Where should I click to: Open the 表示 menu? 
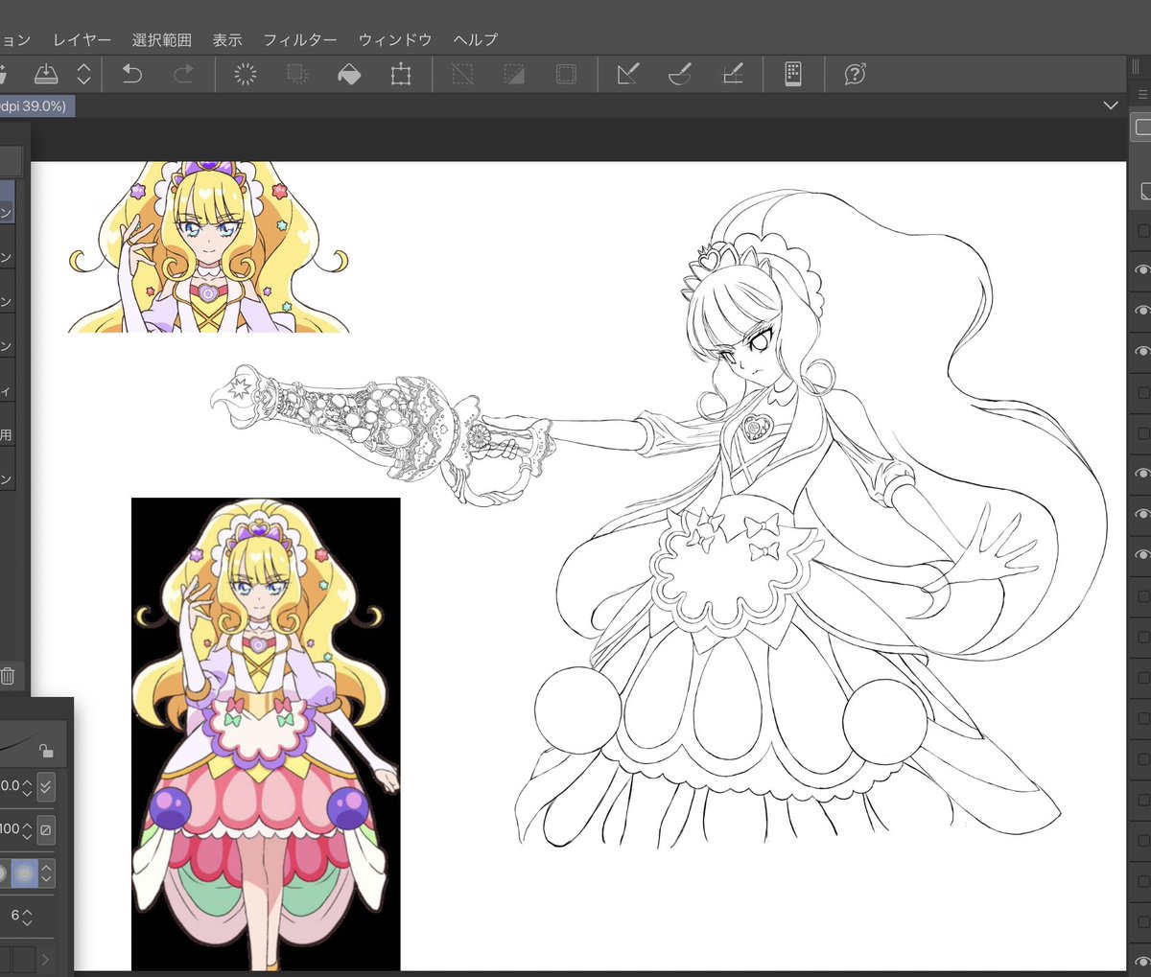pos(227,39)
